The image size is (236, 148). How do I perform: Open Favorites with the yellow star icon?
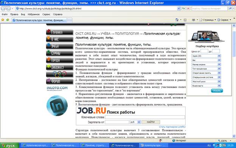pos(3,20)
